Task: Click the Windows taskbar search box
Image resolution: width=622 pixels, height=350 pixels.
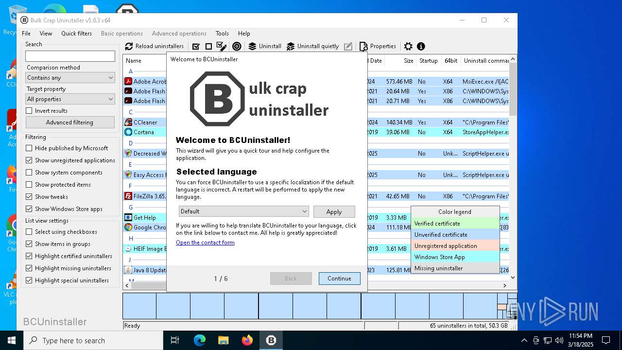Action: coord(93,340)
